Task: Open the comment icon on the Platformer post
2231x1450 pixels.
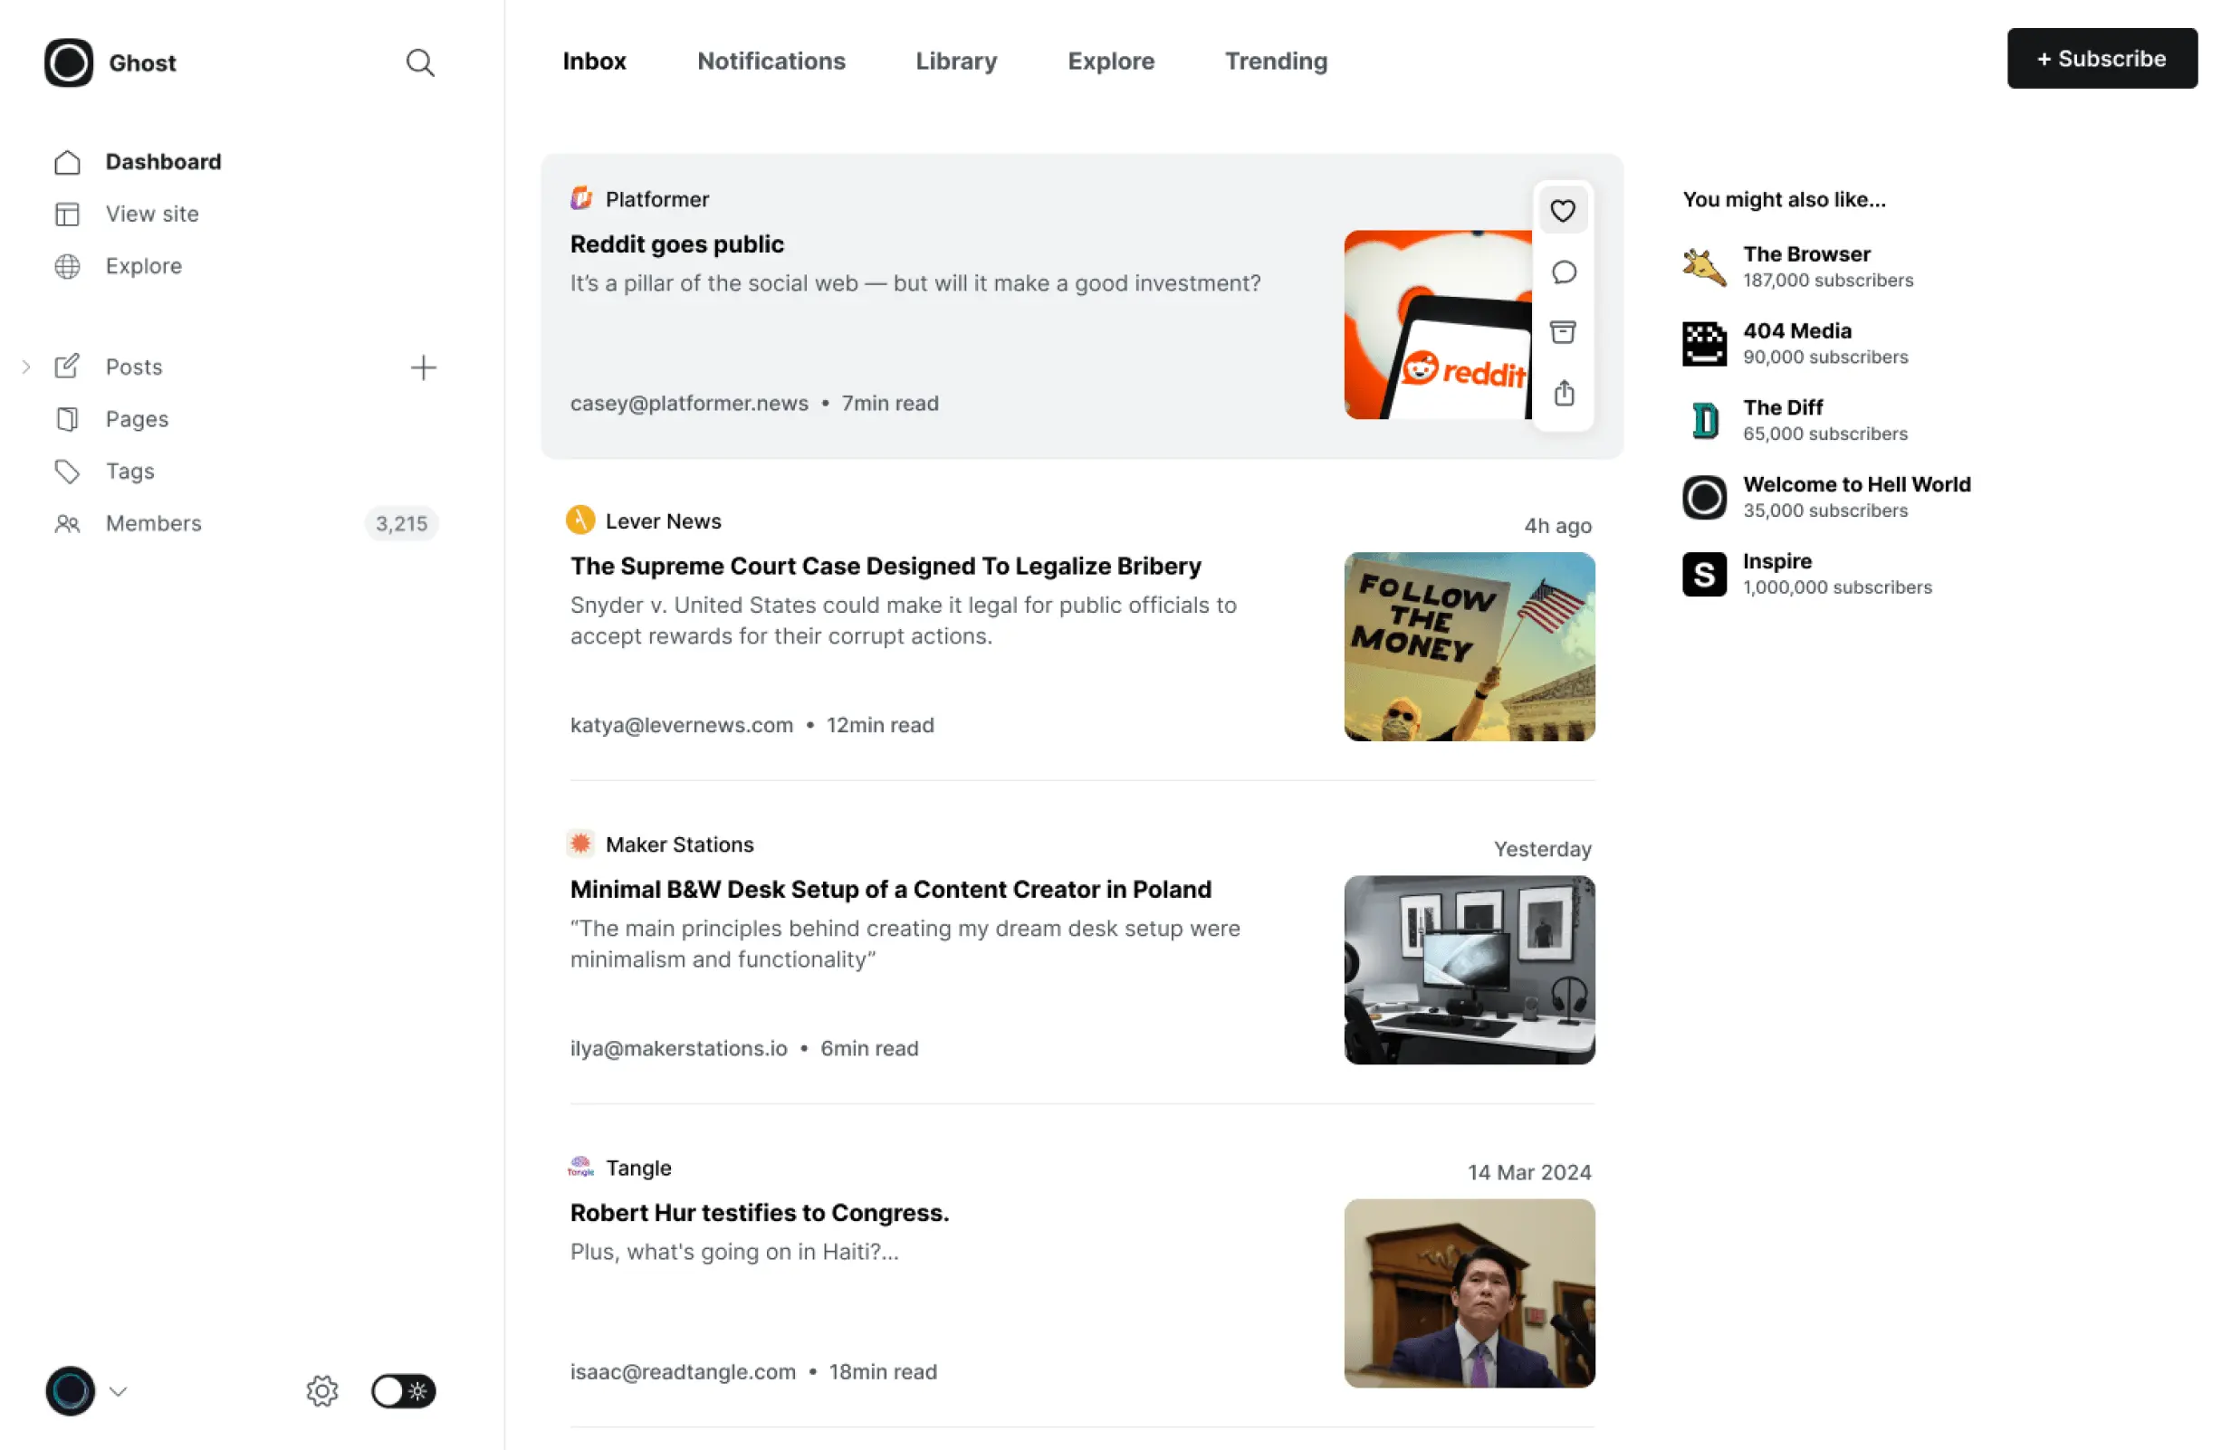Action: tap(1563, 272)
